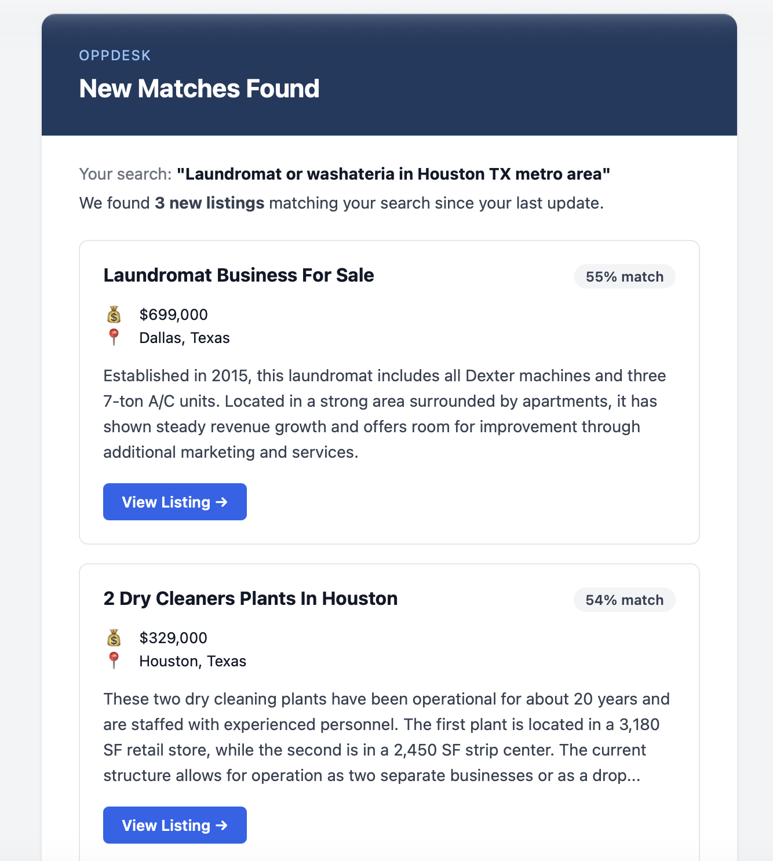Viewport: 773px width, 861px height.
Task: Click the quoted Laundromat or washateria search query
Action: (393, 174)
